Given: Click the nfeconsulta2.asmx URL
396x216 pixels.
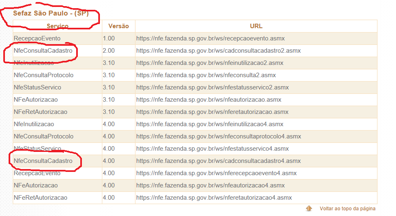Looking at the screenshot, I should [x=206, y=75].
